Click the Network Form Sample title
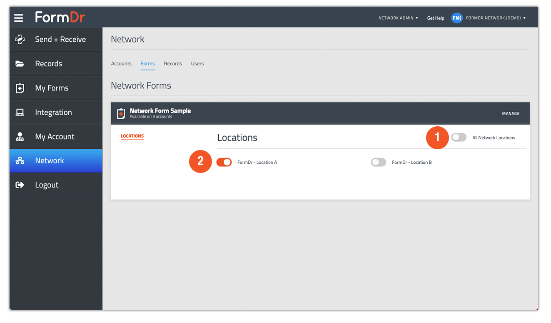The image size is (551, 323). tap(160, 111)
